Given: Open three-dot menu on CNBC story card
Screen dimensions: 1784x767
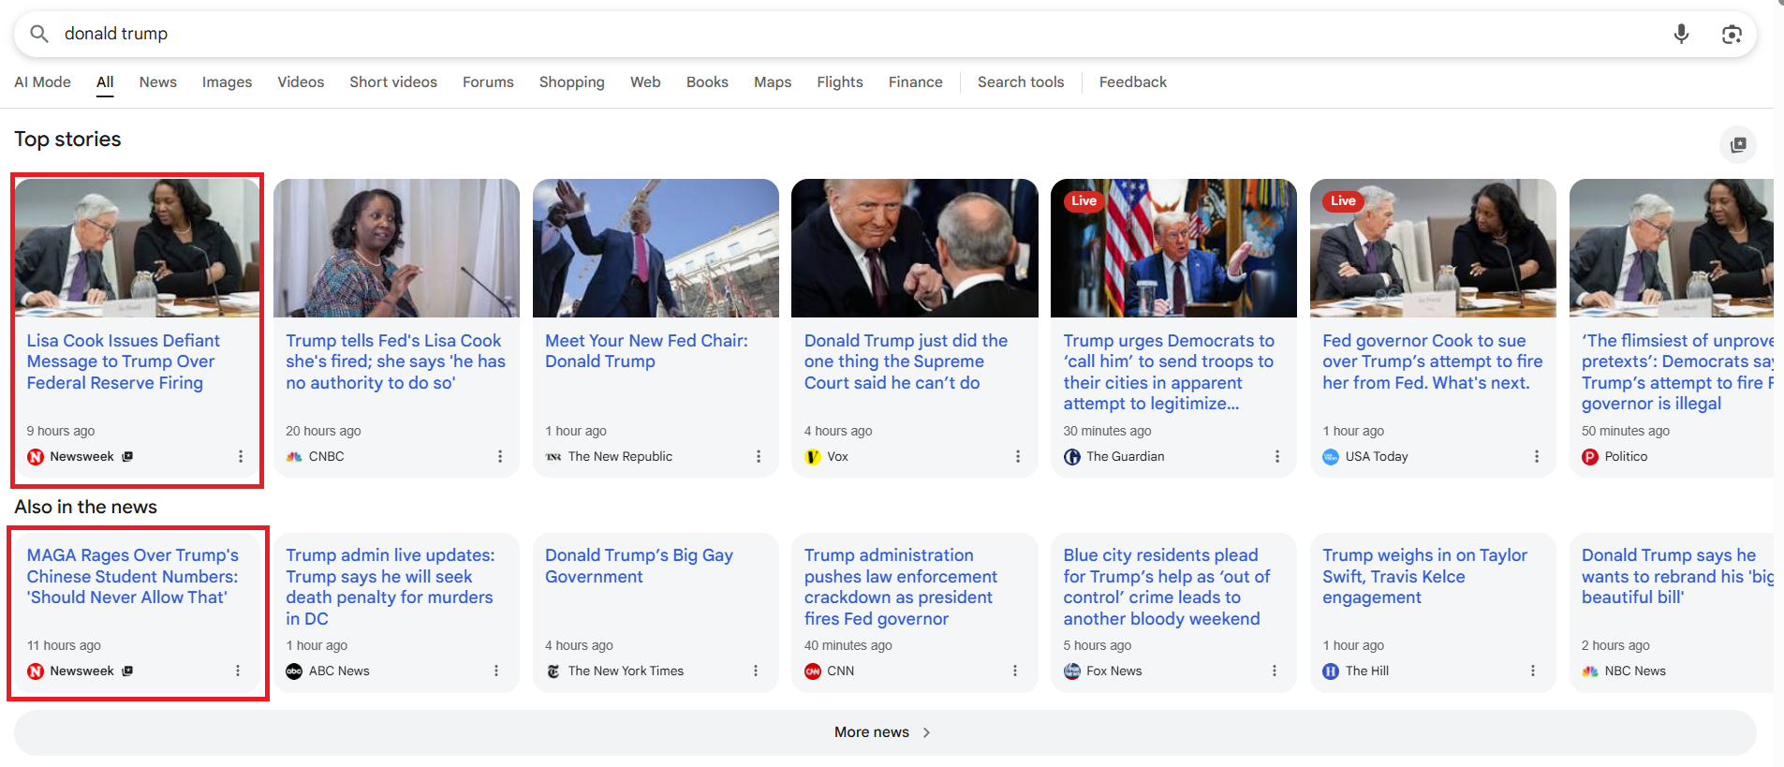Looking at the screenshot, I should tap(500, 456).
